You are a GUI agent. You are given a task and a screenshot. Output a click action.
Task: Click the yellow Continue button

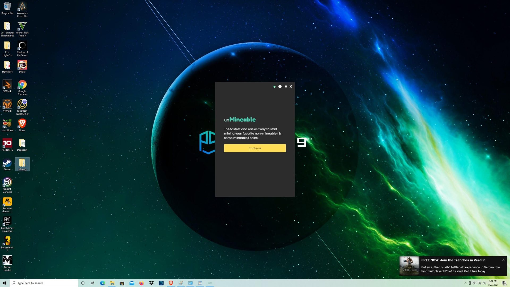click(255, 148)
